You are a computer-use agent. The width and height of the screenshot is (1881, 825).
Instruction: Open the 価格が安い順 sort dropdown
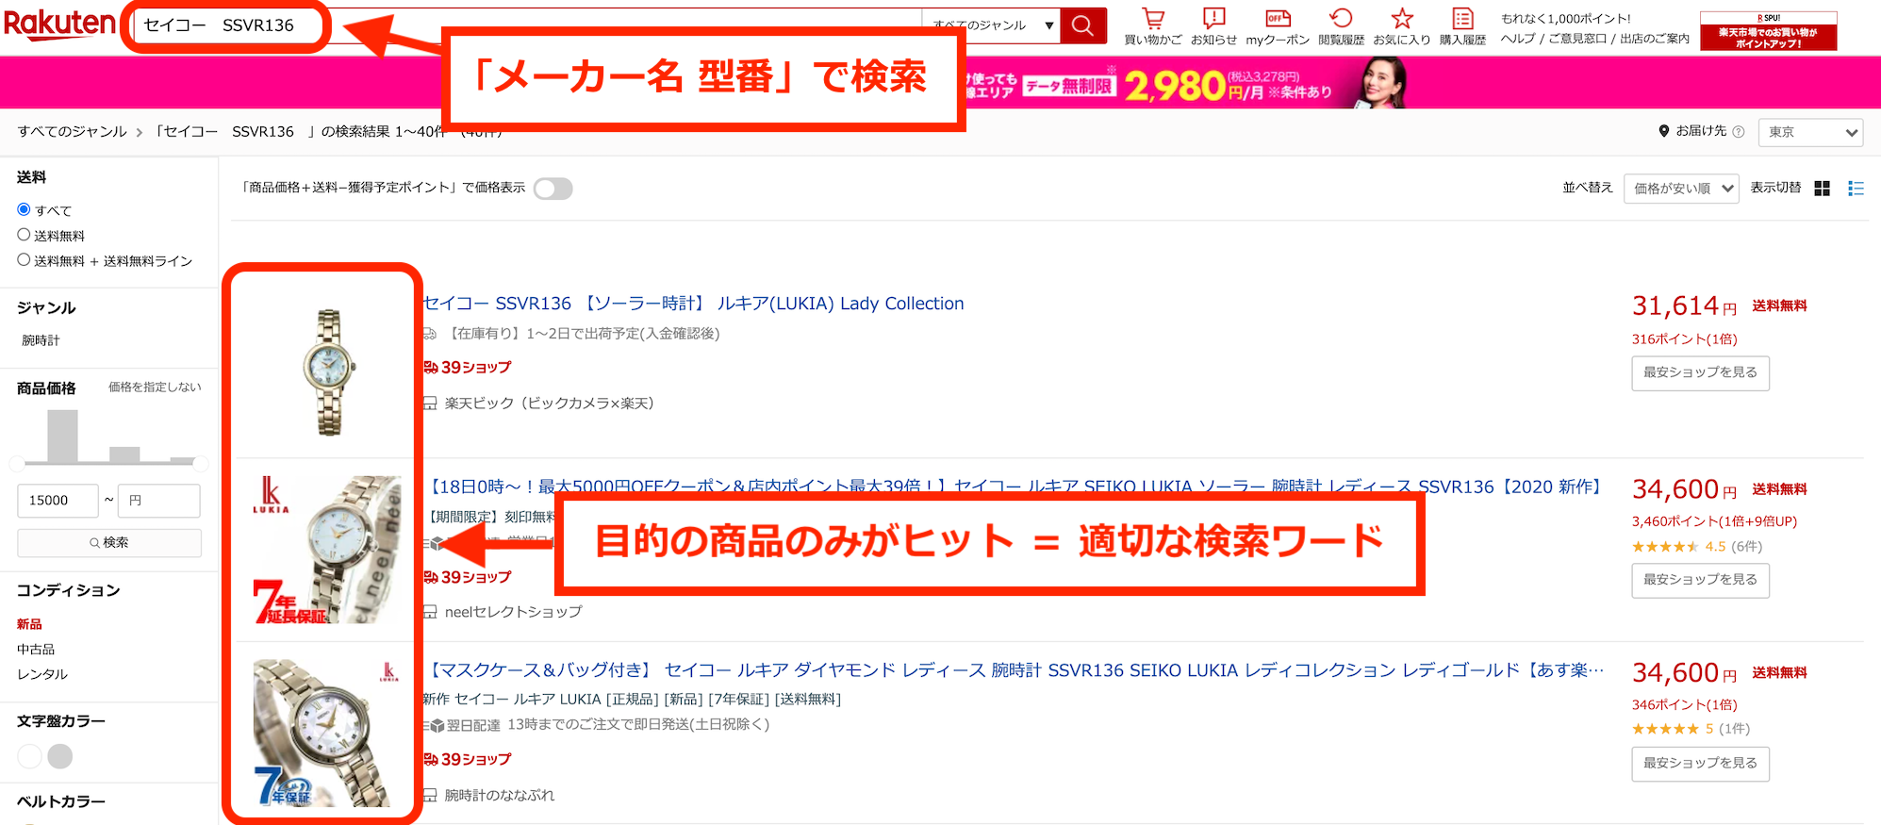pyautogui.click(x=1681, y=189)
